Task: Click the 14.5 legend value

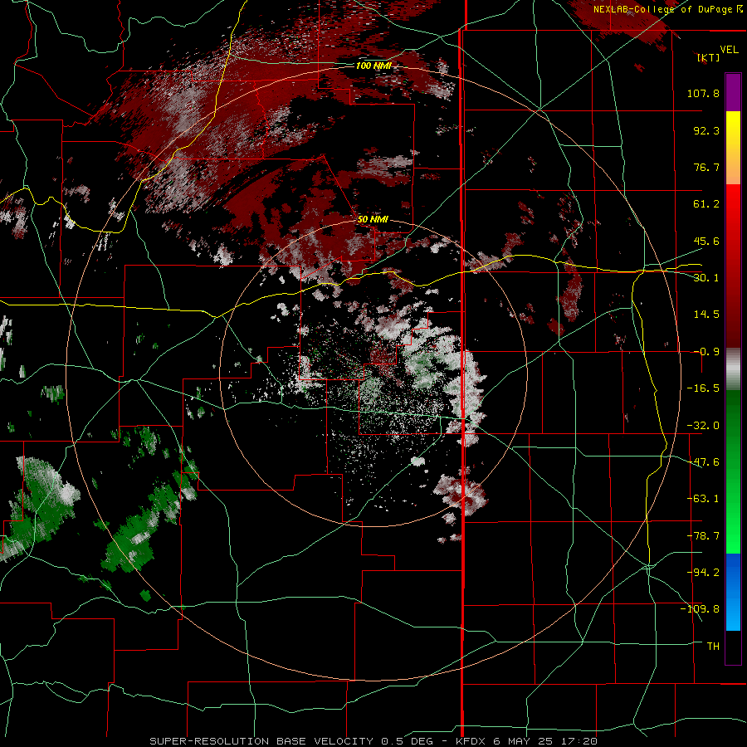Action: 706,315
